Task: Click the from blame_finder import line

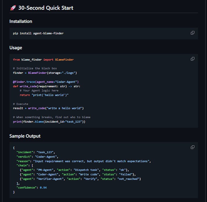Action: pos(43,60)
